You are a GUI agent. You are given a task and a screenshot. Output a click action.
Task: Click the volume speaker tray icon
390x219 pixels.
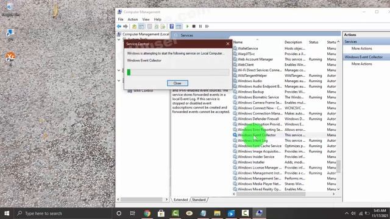point(353,214)
